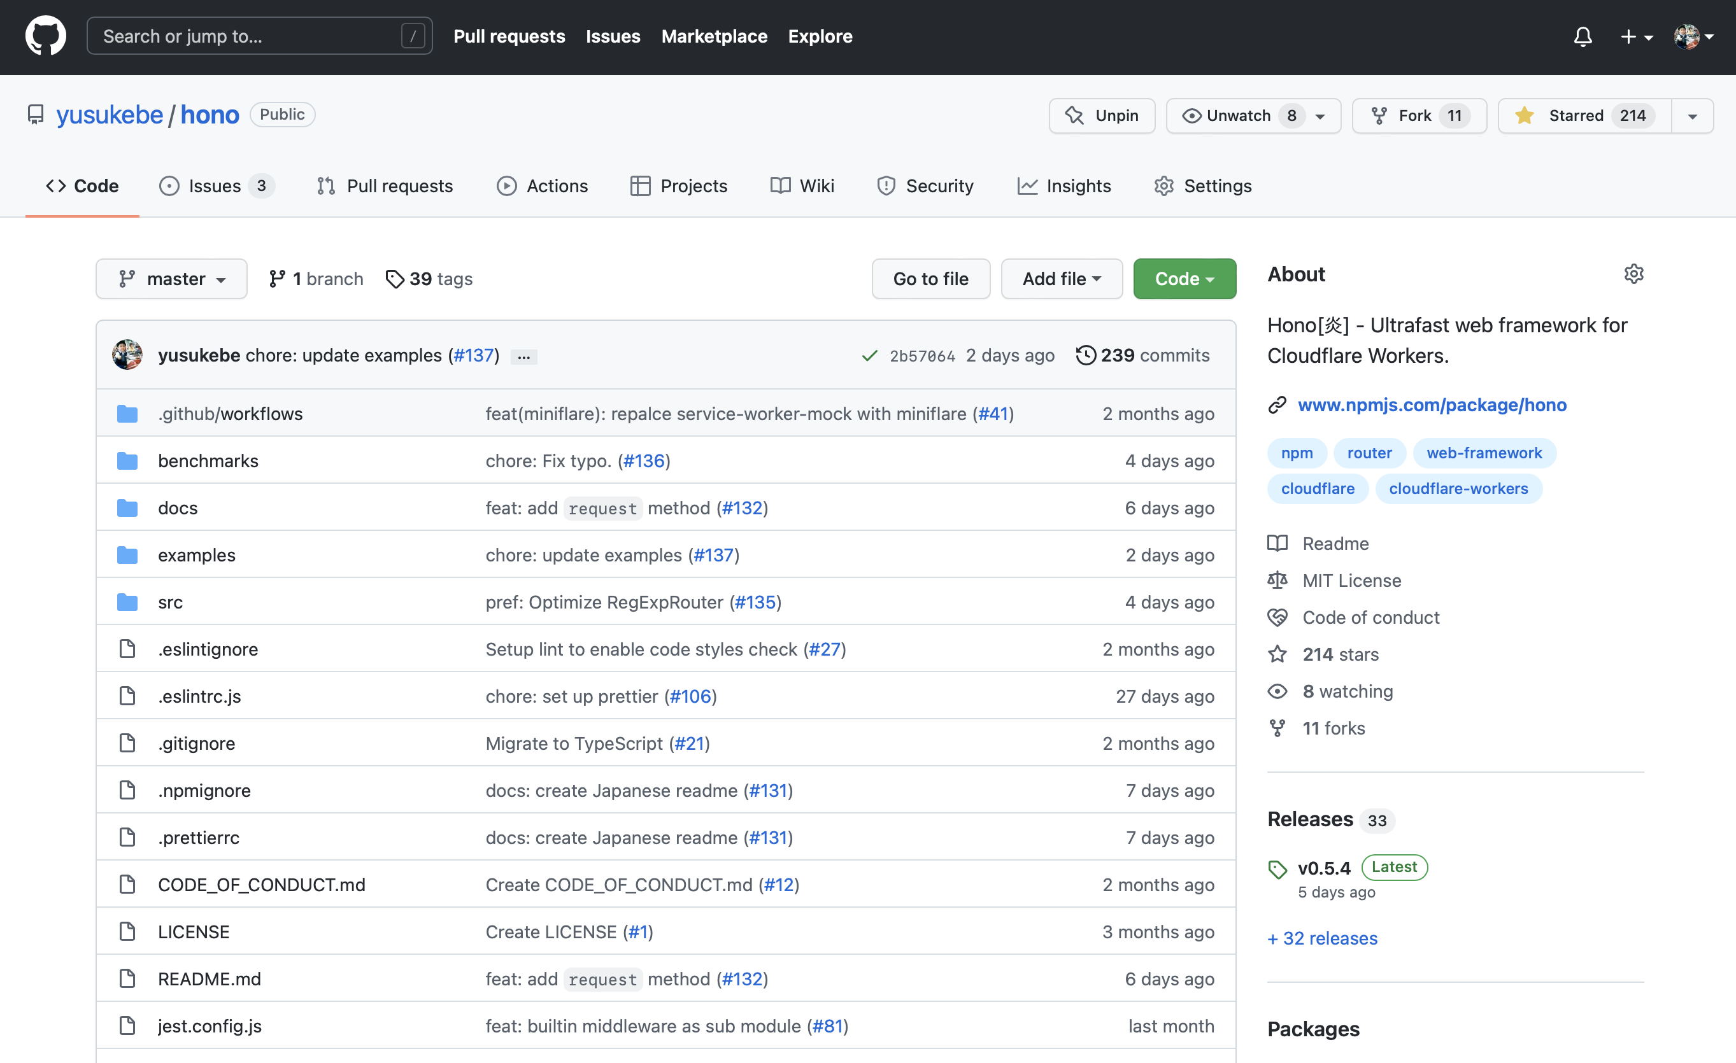Expand the Unwatch notification options arrow
Viewport: 1736px width, 1063px height.
pos(1321,116)
